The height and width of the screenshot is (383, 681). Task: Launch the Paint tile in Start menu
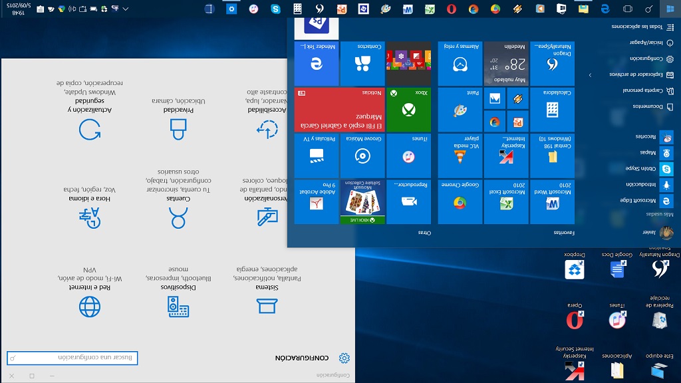coord(460,110)
